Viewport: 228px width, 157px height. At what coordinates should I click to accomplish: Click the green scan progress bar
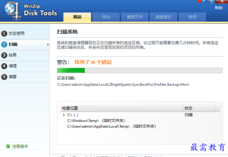[x=140, y=71]
